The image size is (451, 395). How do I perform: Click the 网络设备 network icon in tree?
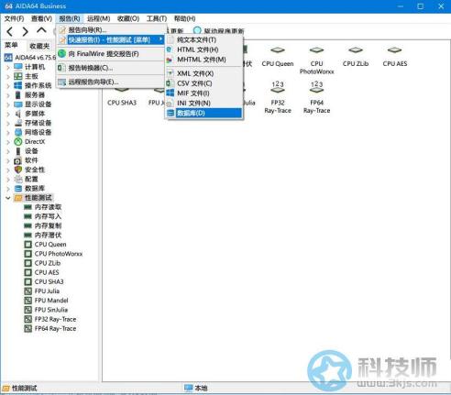coord(18,132)
